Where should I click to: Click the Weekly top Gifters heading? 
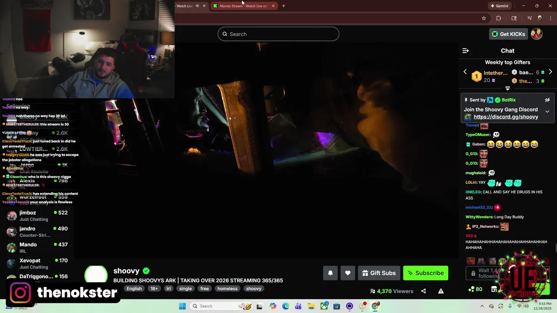point(507,62)
